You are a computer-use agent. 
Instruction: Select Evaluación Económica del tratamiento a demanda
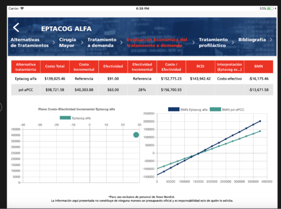tap(157, 43)
